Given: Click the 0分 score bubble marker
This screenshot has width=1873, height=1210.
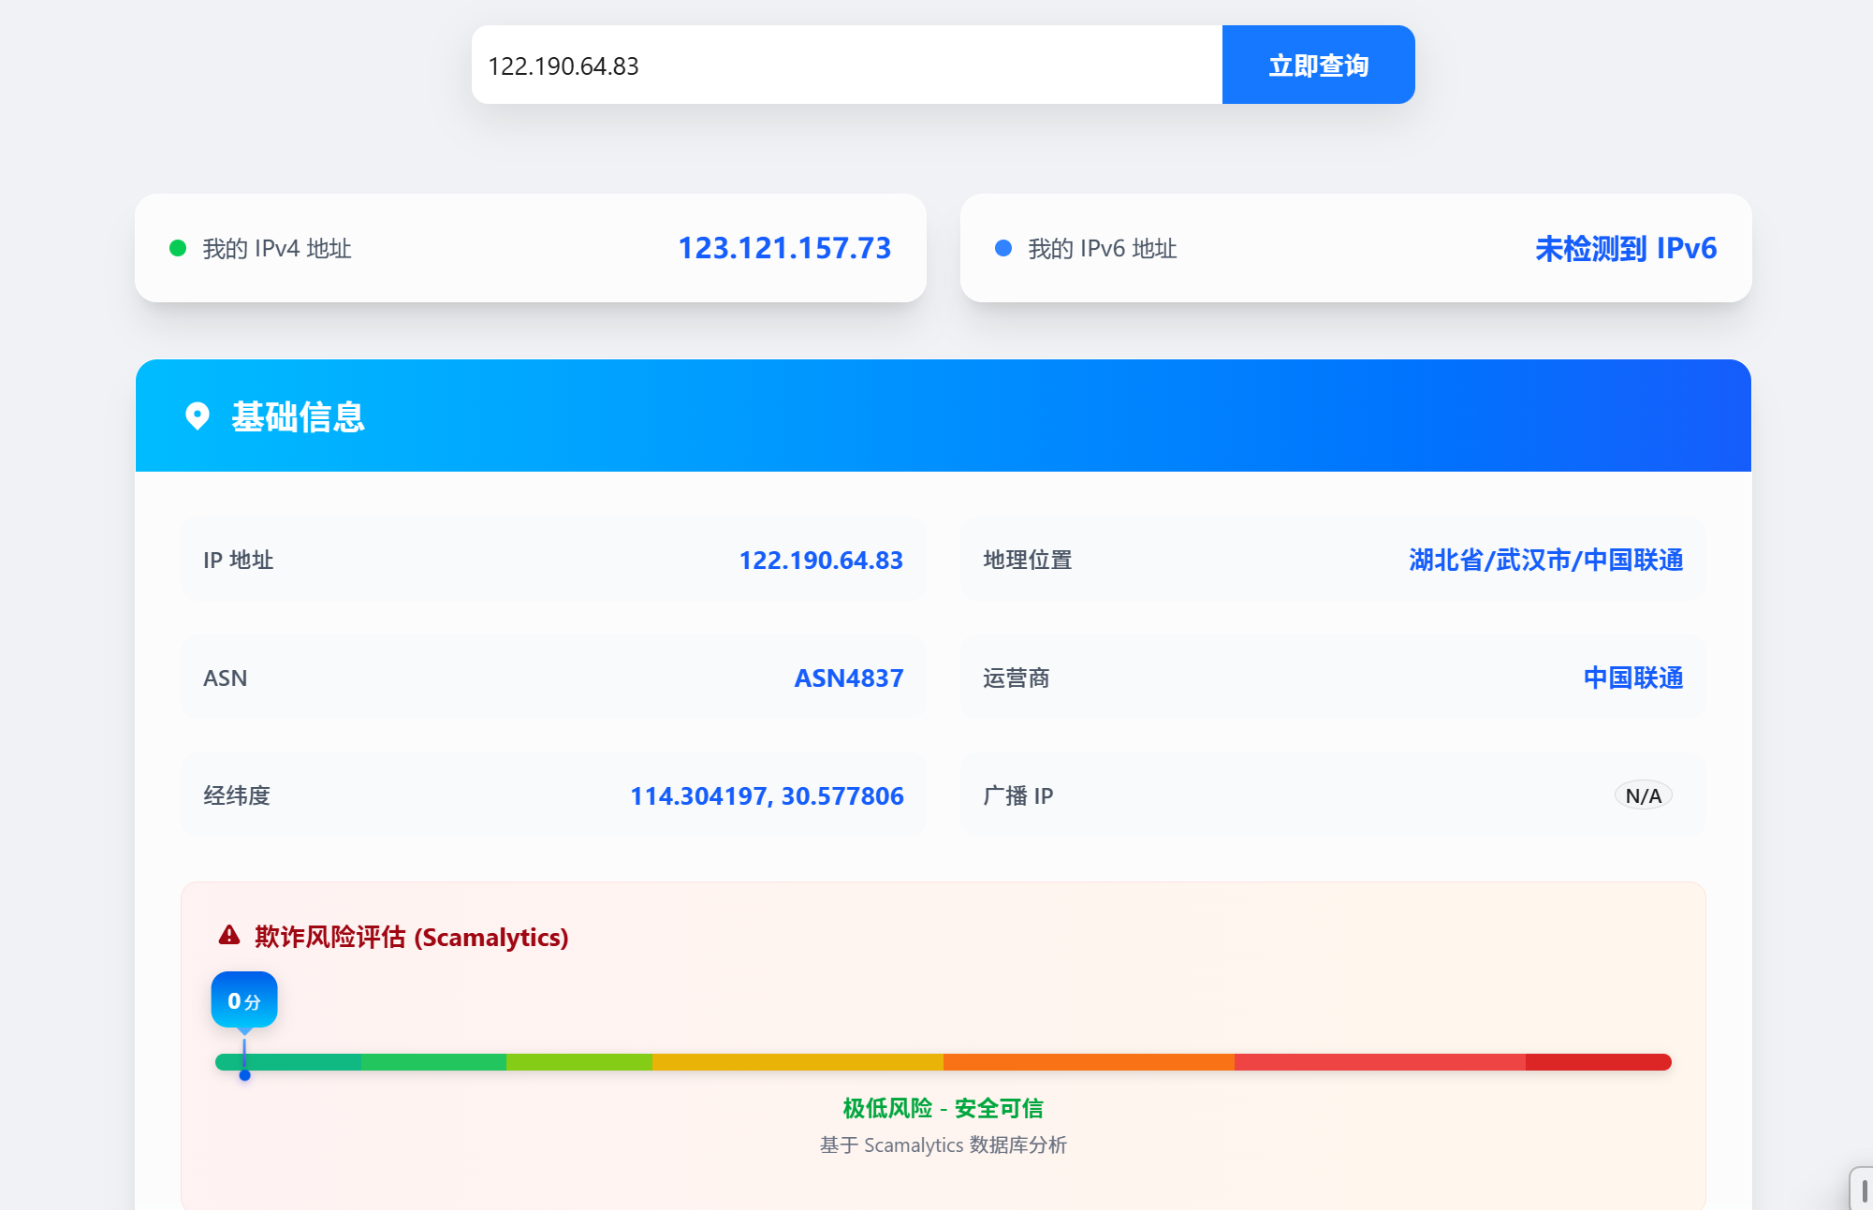Looking at the screenshot, I should tap(244, 1000).
